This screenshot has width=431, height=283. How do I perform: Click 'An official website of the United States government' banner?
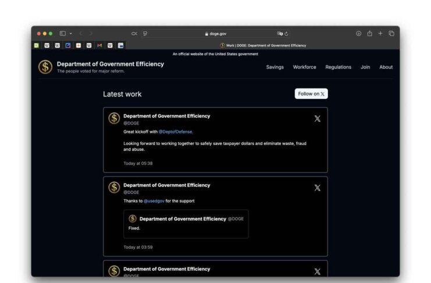point(215,54)
